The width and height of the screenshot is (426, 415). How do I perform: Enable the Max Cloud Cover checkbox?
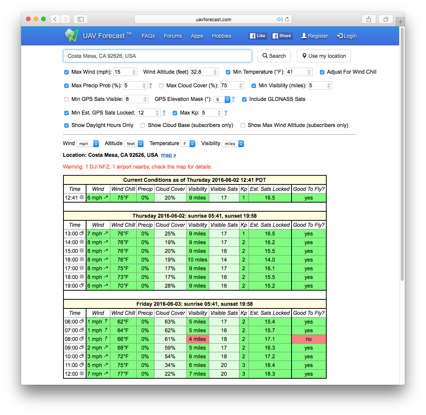161,86
